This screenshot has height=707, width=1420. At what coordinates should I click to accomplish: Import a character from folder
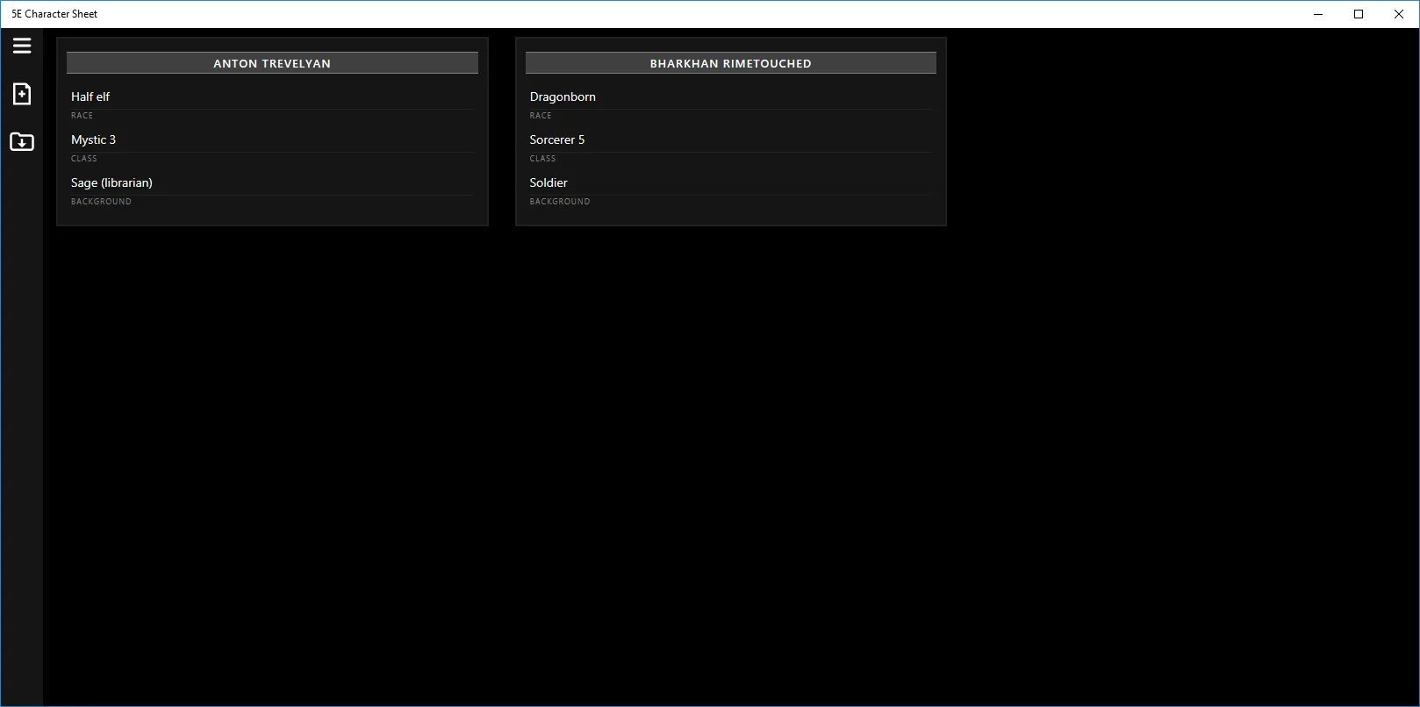coord(22,141)
